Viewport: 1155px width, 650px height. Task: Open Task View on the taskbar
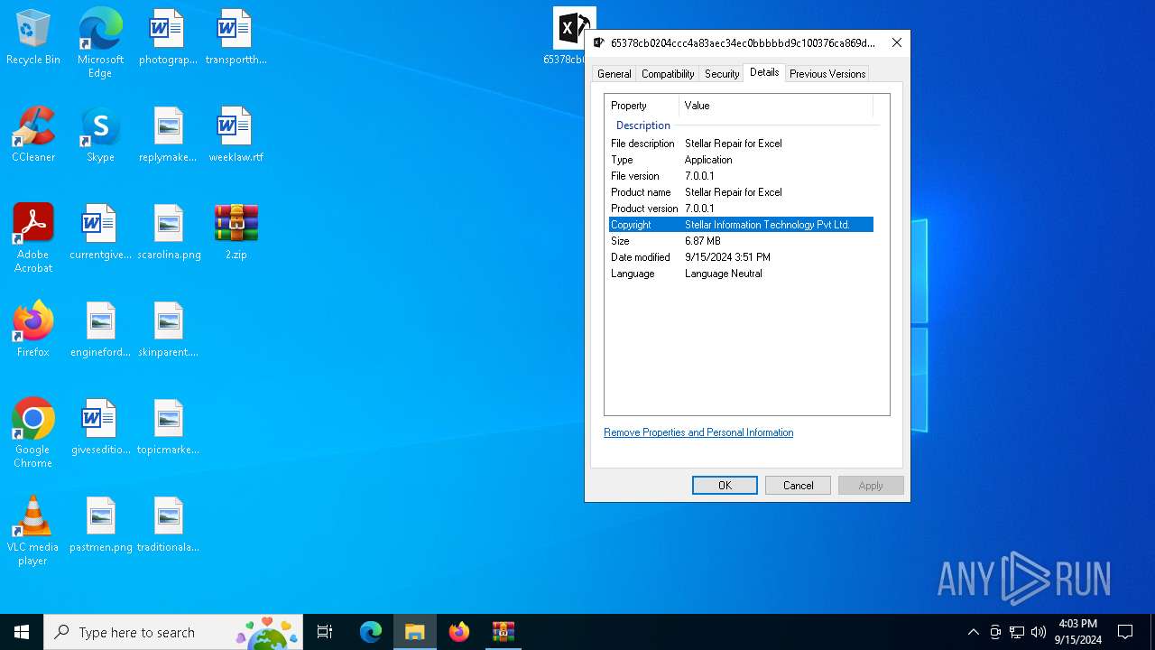(325, 632)
